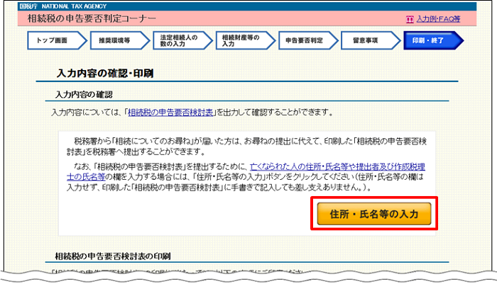Navigate to the 留意事項 step
The image size is (497, 291).
pyautogui.click(x=364, y=41)
